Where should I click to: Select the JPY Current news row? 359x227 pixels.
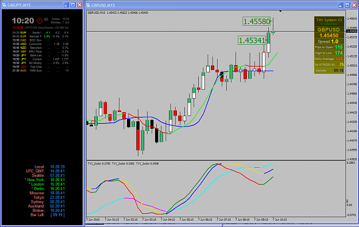click(x=41, y=59)
